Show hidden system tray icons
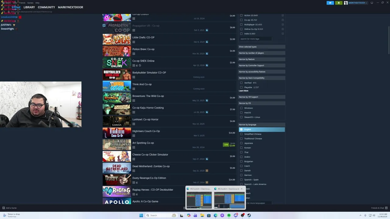Screen dimensions: 390x219 pos(360,215)
